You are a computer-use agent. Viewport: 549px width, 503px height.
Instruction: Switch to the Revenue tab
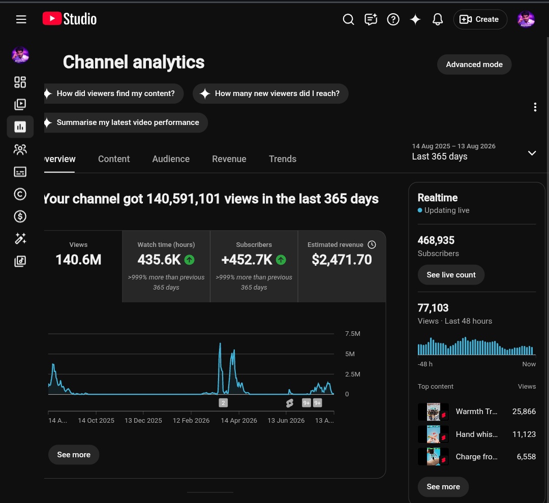[x=229, y=159]
